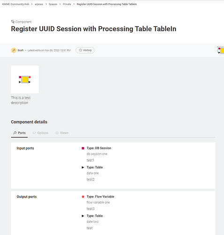
Task: Click the input Table port triangle icon
Action: [83, 167]
